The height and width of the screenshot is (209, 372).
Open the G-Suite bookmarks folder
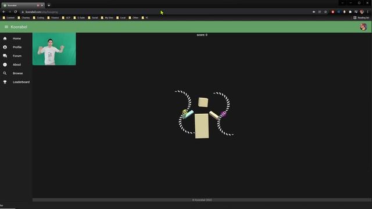pos(79,18)
